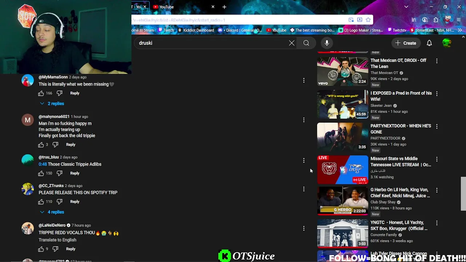
Task: Open options menu for CC_ZTrunks comment
Action: (304, 189)
